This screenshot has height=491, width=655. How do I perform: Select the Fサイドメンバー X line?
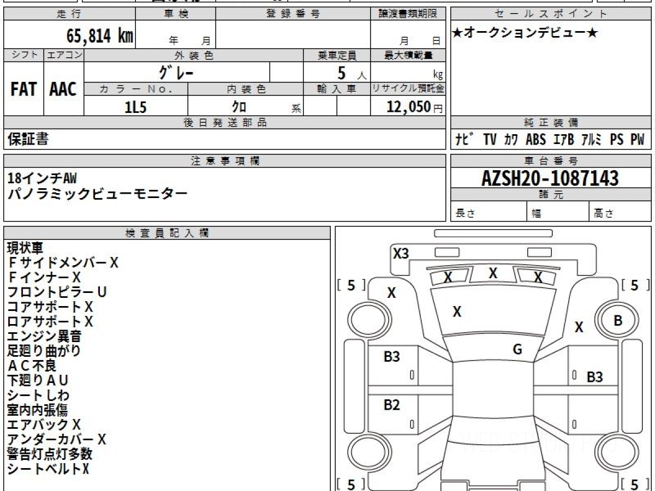(63, 263)
